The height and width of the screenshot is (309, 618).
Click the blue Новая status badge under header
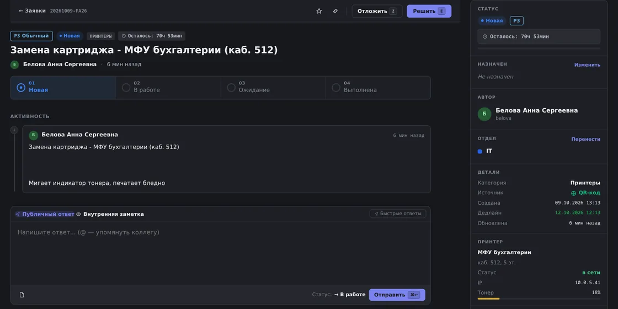[70, 36]
